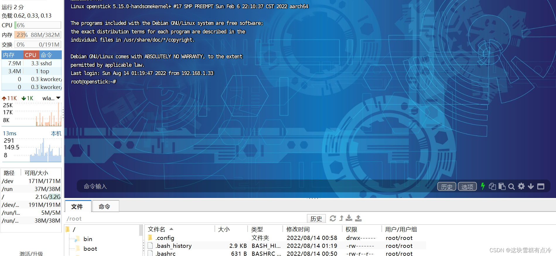556x256 pixels.
Task: Open terminal 历史 command history button
Action: [x=446, y=187]
